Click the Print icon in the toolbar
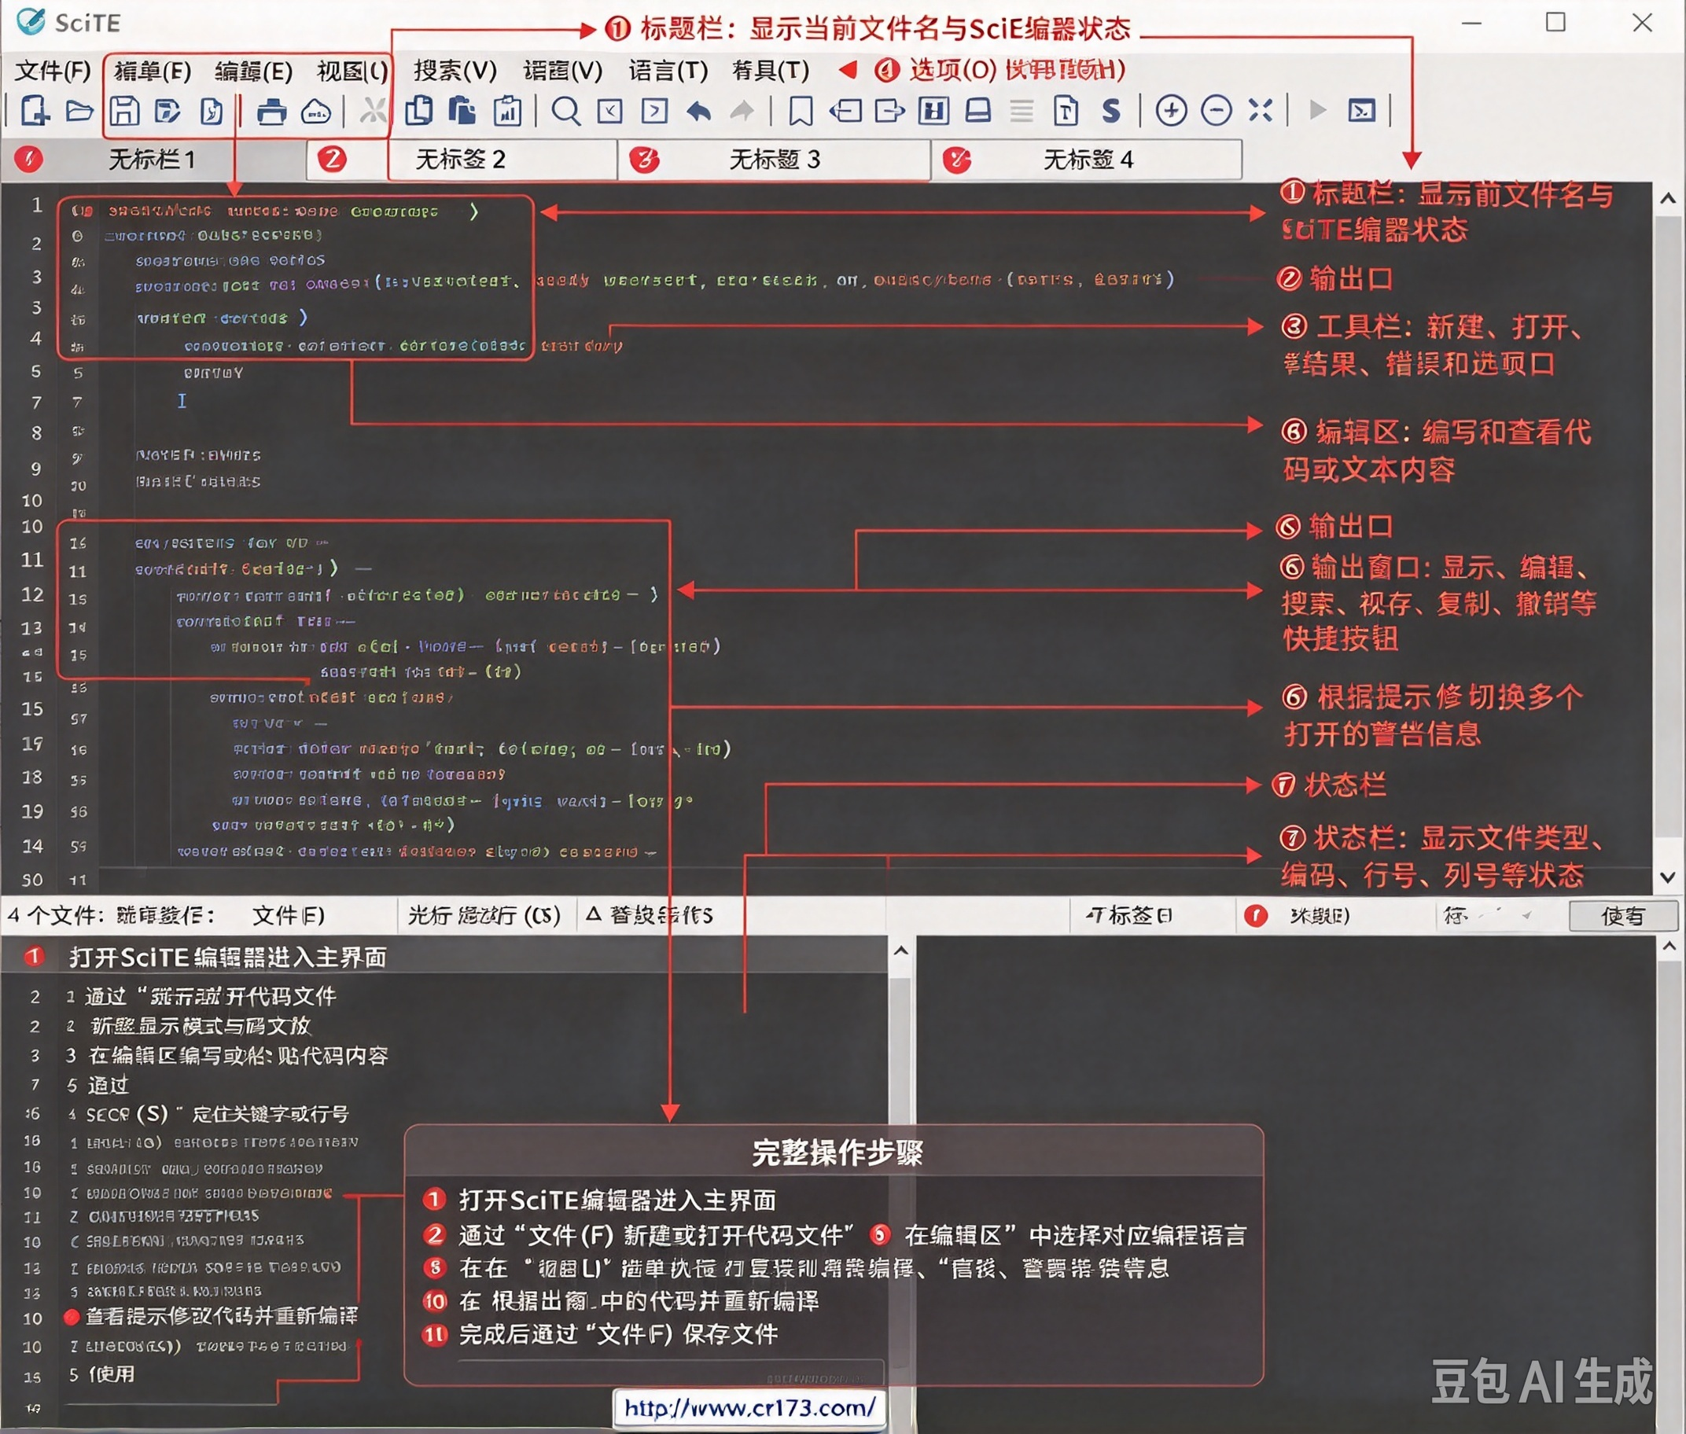 271,111
